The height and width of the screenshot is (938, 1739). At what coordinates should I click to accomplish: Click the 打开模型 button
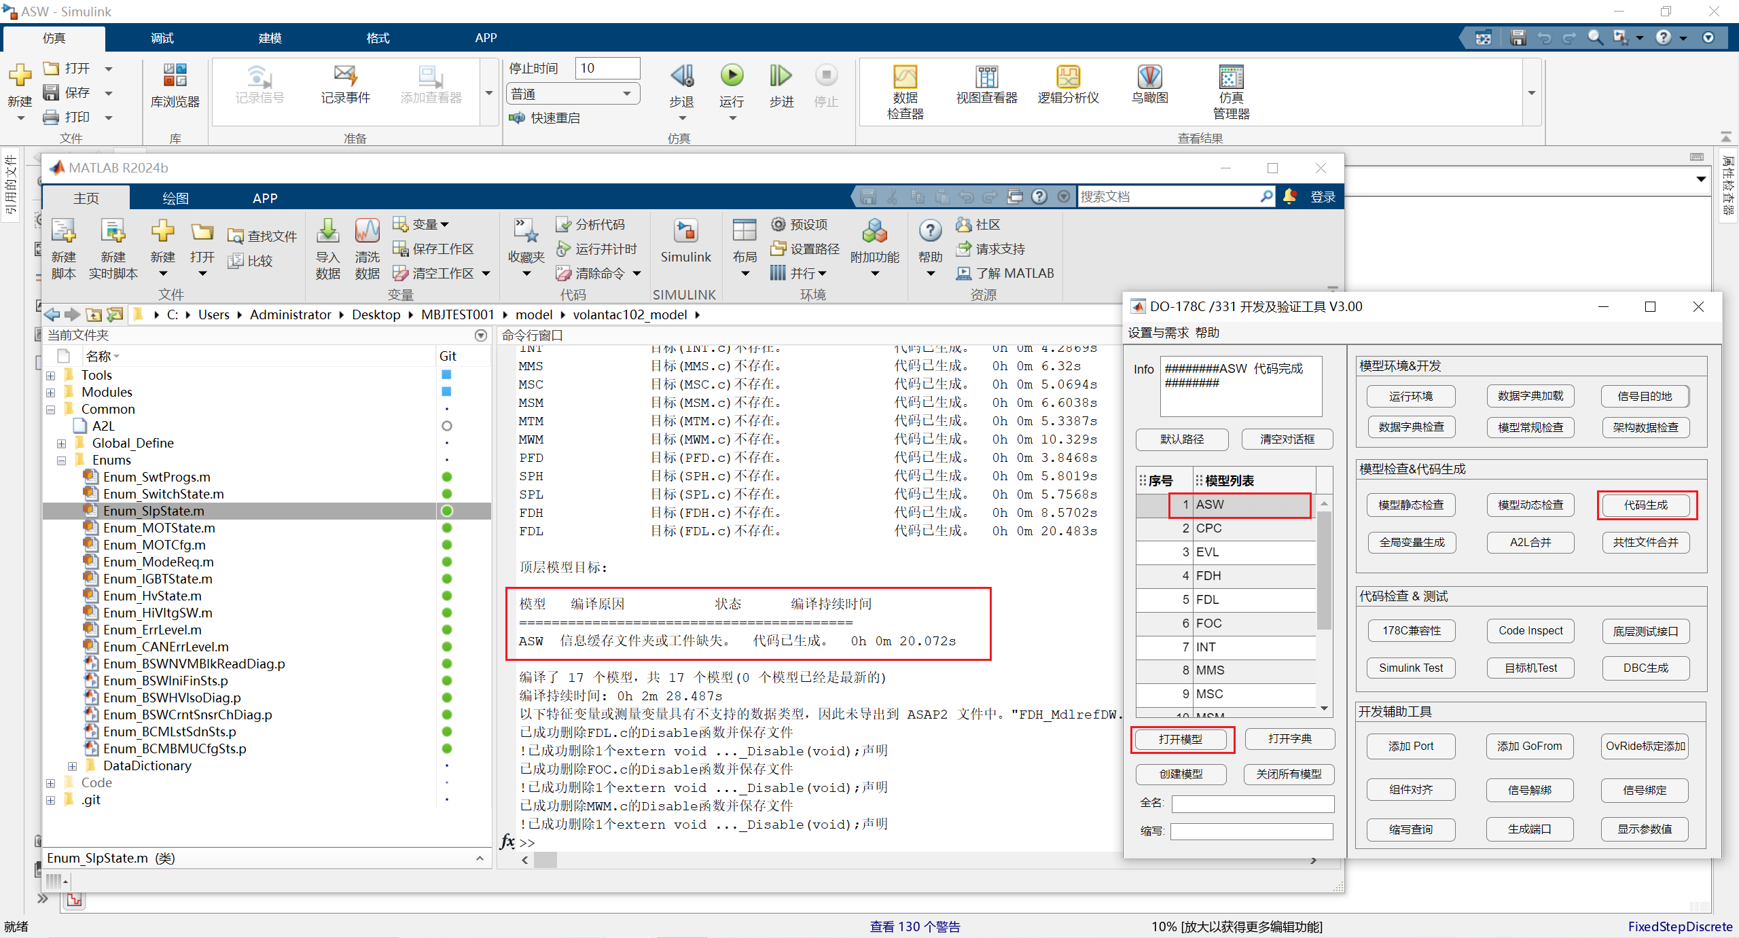pyautogui.click(x=1181, y=739)
